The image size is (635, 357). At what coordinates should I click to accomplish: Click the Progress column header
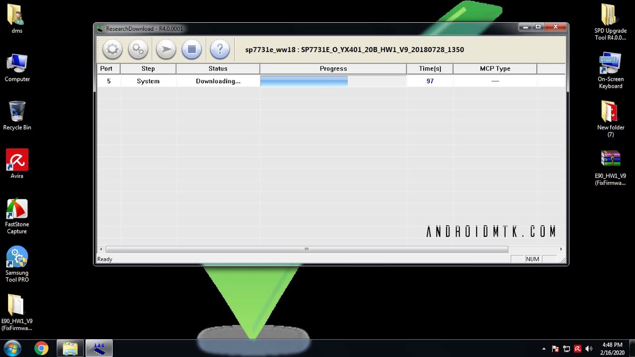(333, 68)
